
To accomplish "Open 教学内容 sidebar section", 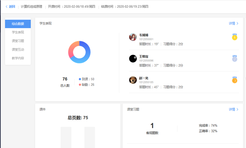I will [18, 58].
